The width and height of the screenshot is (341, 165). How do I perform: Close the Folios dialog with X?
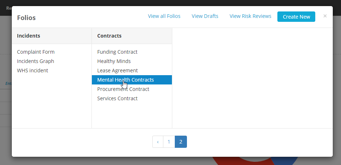click(325, 16)
